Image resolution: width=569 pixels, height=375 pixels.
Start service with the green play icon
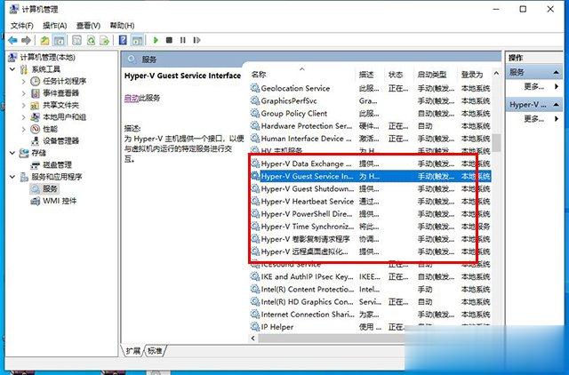click(x=156, y=40)
